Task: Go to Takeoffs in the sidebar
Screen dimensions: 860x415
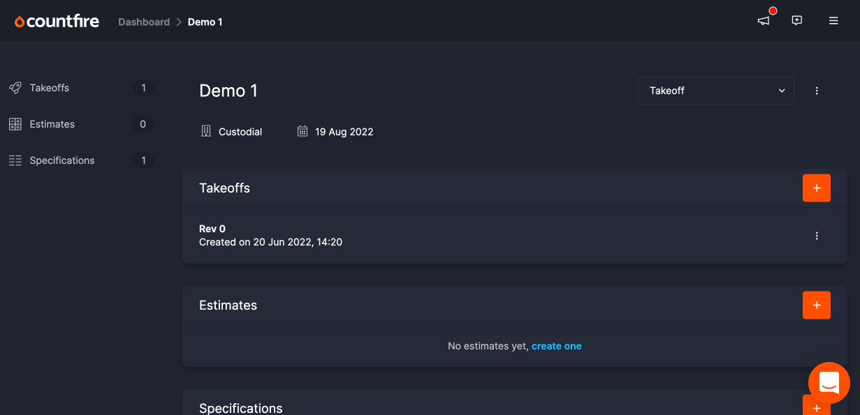Action: point(50,88)
